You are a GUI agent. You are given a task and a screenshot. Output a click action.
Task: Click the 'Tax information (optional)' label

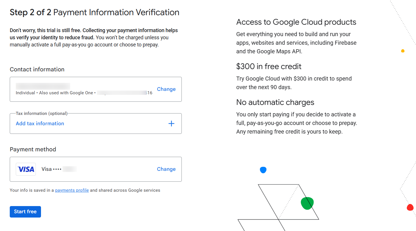42,113
